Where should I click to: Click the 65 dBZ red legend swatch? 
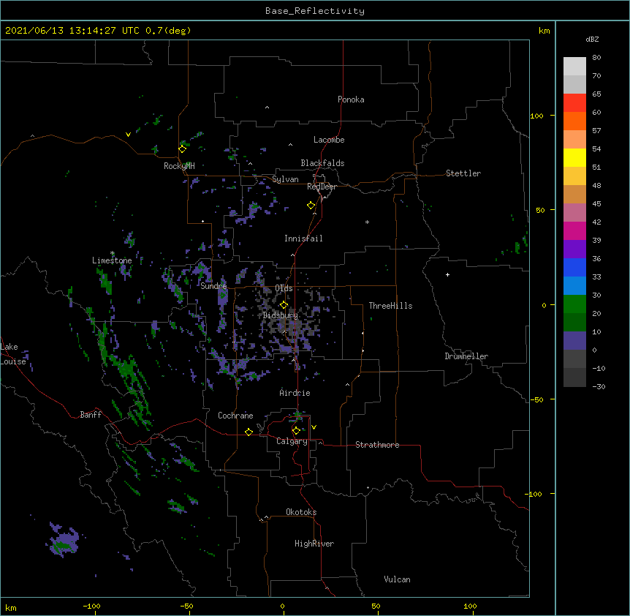pyautogui.click(x=574, y=103)
